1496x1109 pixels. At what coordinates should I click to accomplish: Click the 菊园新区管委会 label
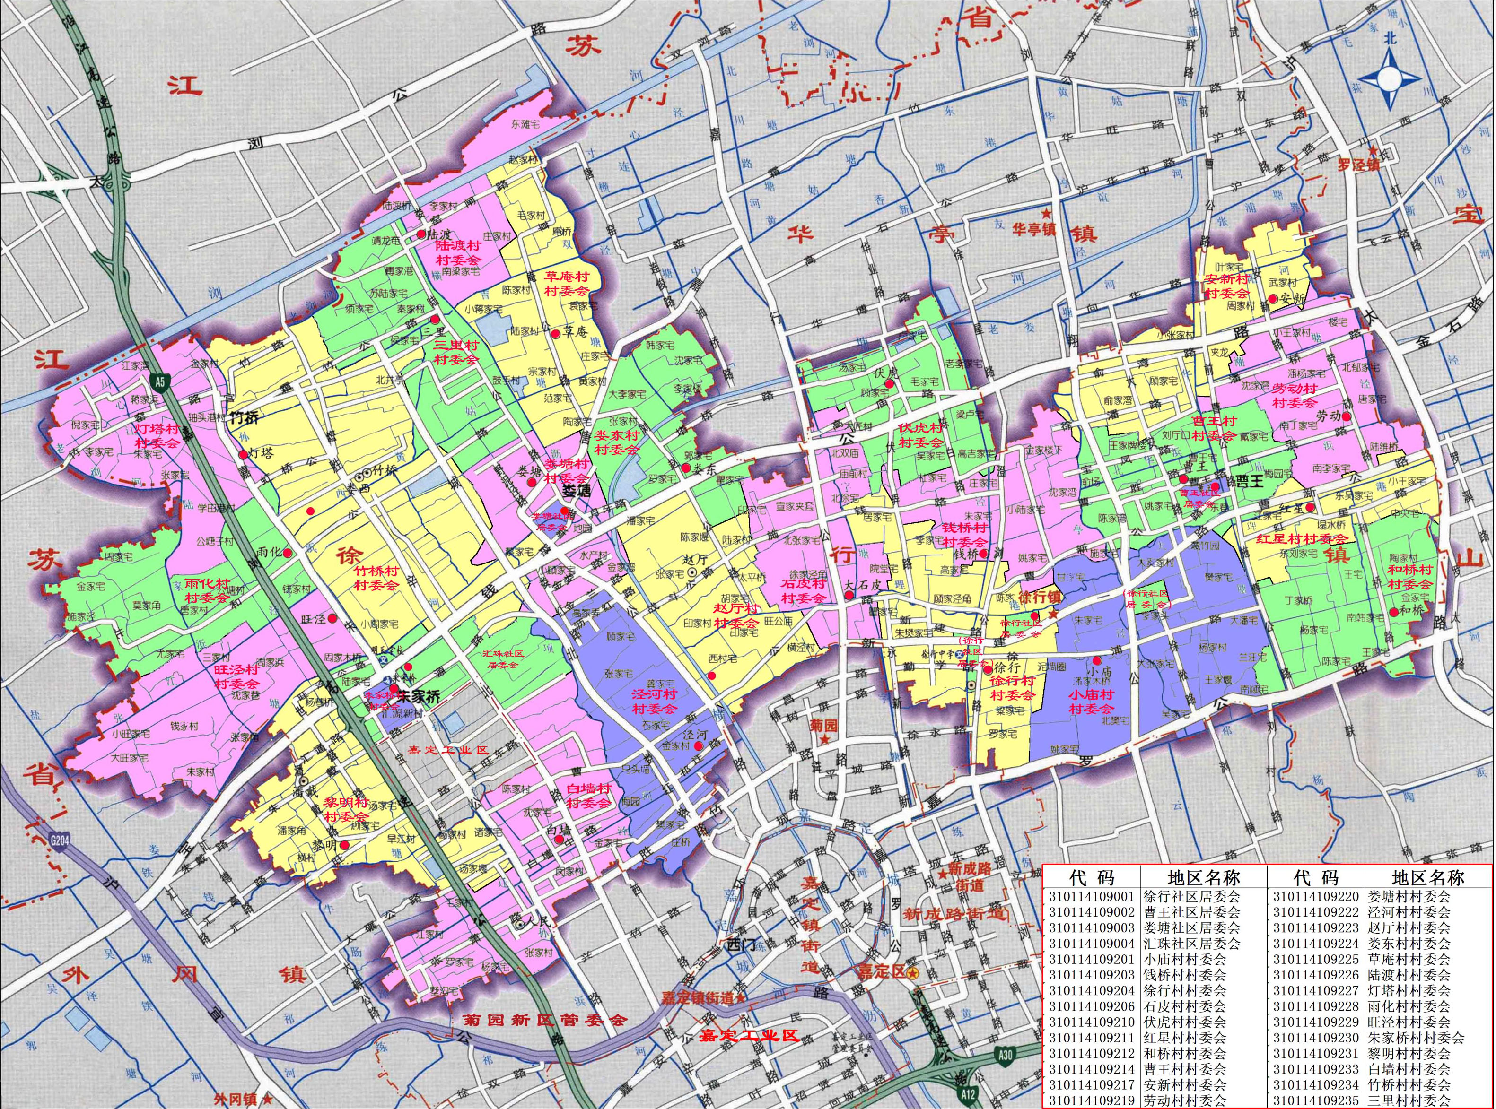point(545,1021)
